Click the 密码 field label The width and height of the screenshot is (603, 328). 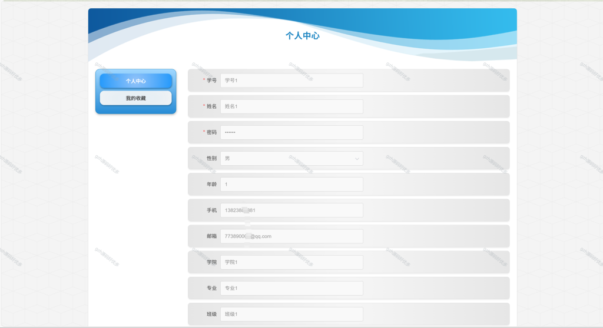coord(211,132)
